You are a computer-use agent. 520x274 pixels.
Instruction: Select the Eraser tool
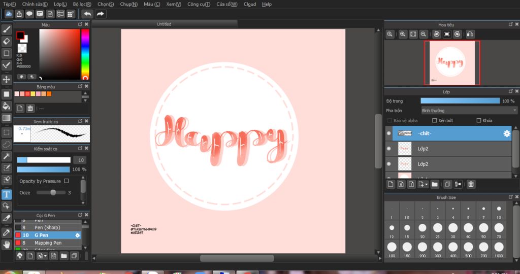pos(6,42)
